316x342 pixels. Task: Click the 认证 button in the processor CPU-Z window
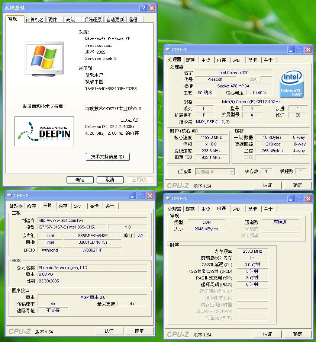268,185
